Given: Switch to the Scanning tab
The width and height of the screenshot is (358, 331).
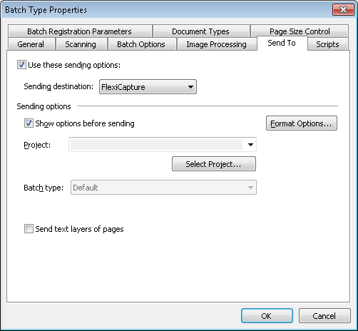Looking at the screenshot, I should (81, 44).
